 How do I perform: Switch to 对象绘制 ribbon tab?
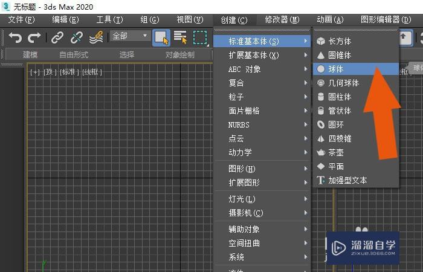180,55
